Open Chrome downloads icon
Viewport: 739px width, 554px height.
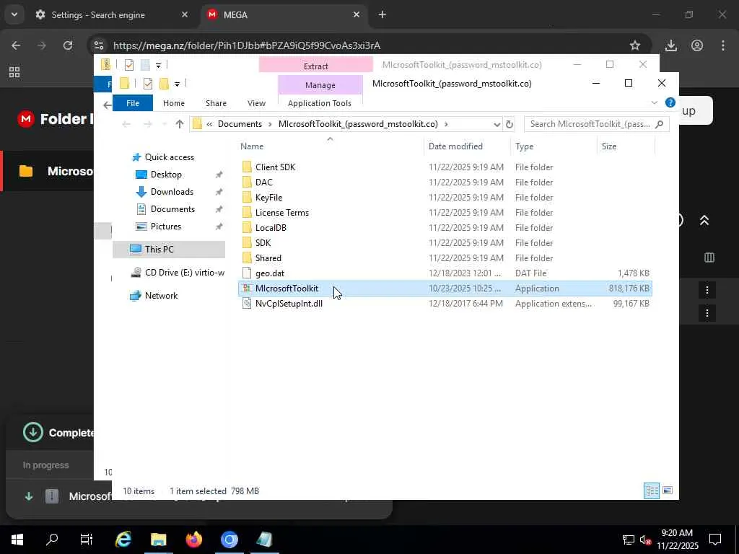point(670,45)
